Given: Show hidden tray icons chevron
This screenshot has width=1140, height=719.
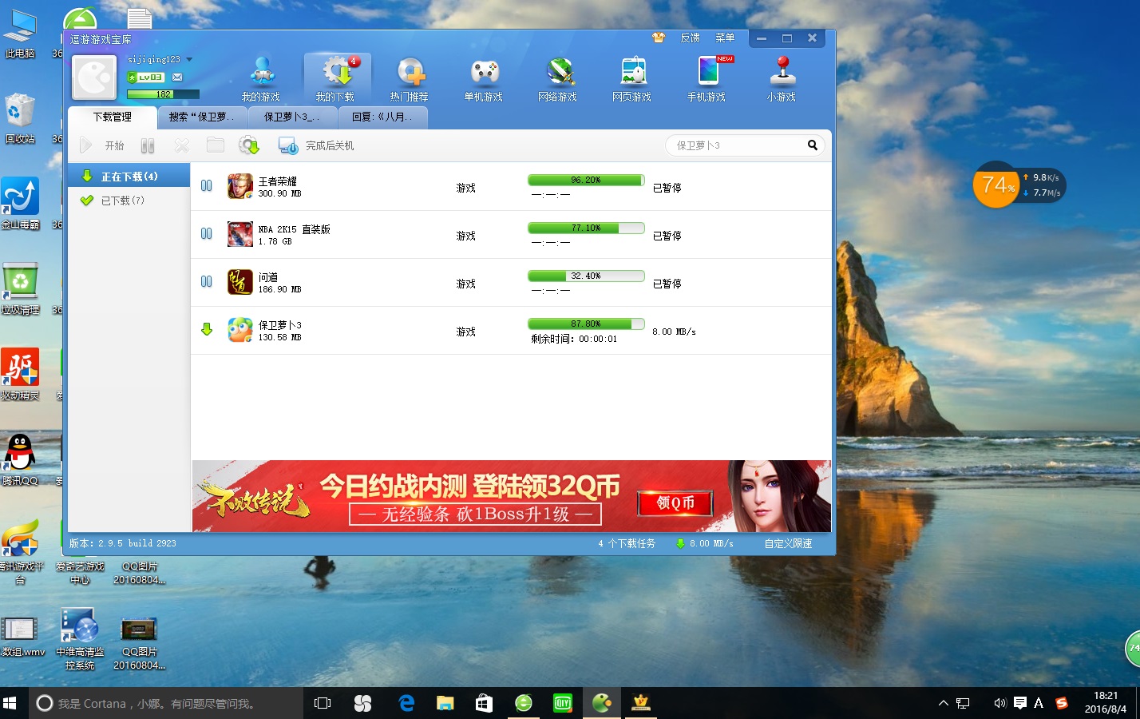Looking at the screenshot, I should click(943, 703).
